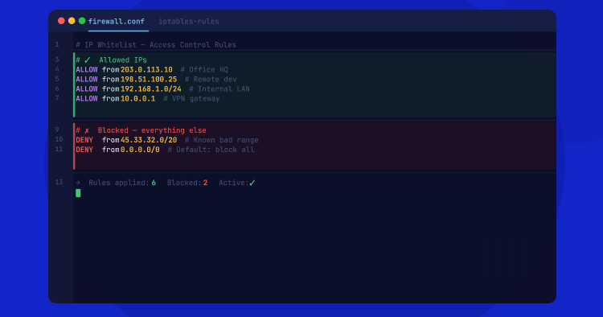Click the comment '# IP Whitelist — Access Control Rules'

(x=156, y=45)
